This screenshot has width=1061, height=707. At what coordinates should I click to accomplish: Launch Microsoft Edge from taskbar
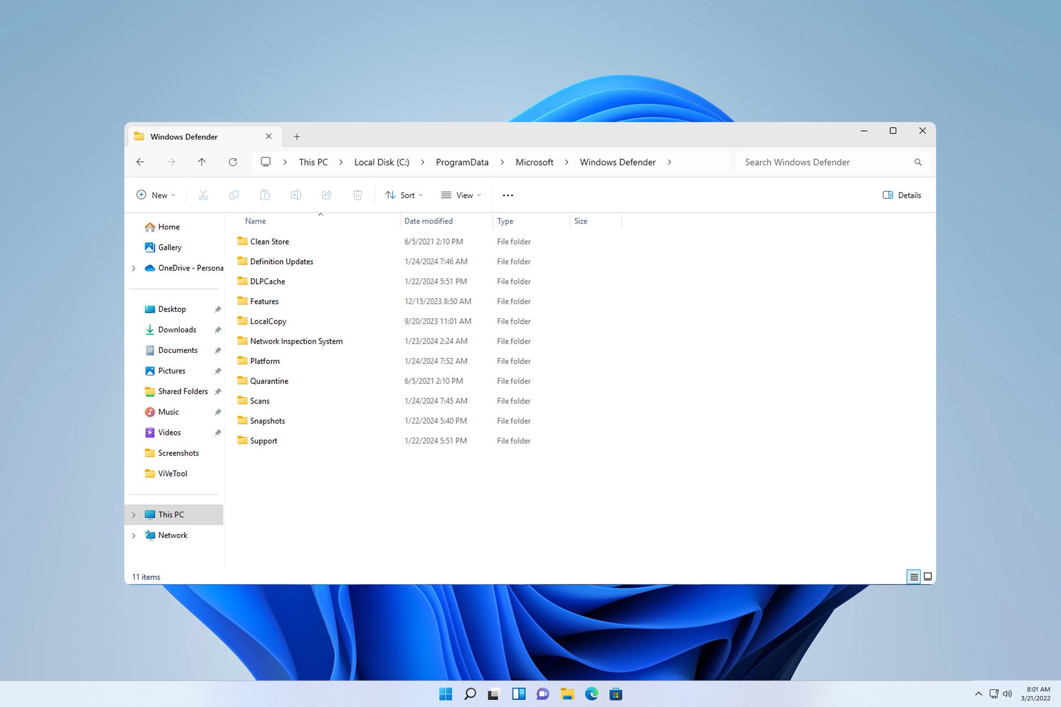[591, 694]
